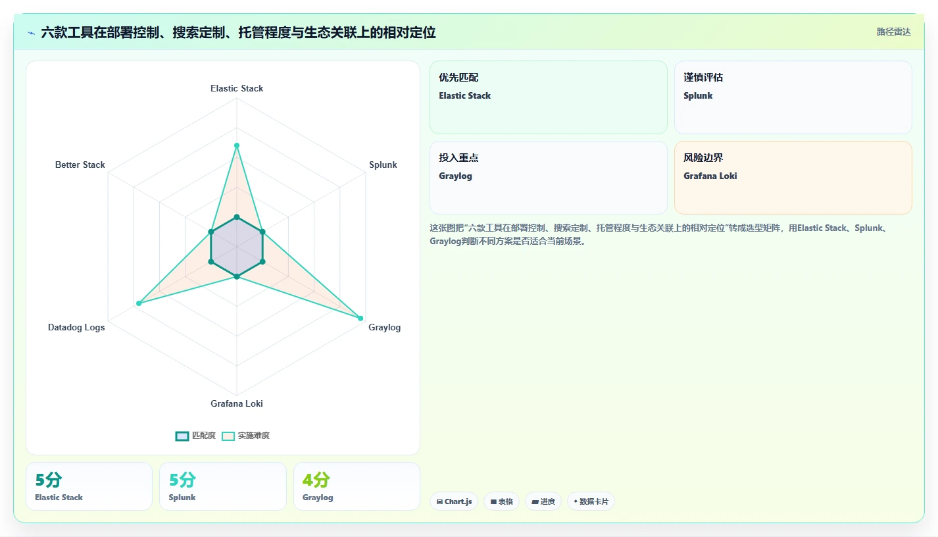
Task: Click the icon in the 进度 chip
Action: tap(535, 501)
